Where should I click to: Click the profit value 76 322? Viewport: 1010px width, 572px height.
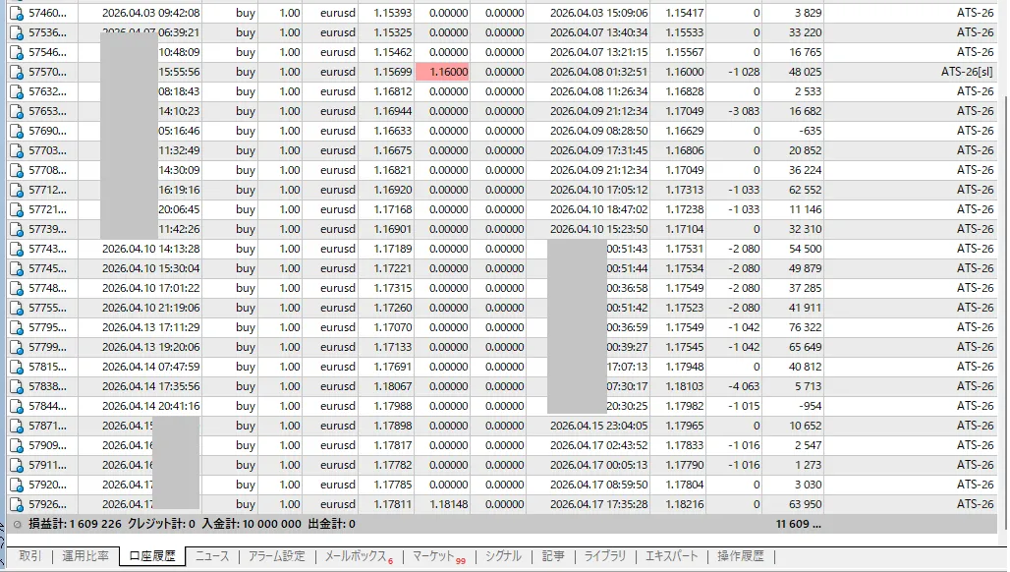806,327
